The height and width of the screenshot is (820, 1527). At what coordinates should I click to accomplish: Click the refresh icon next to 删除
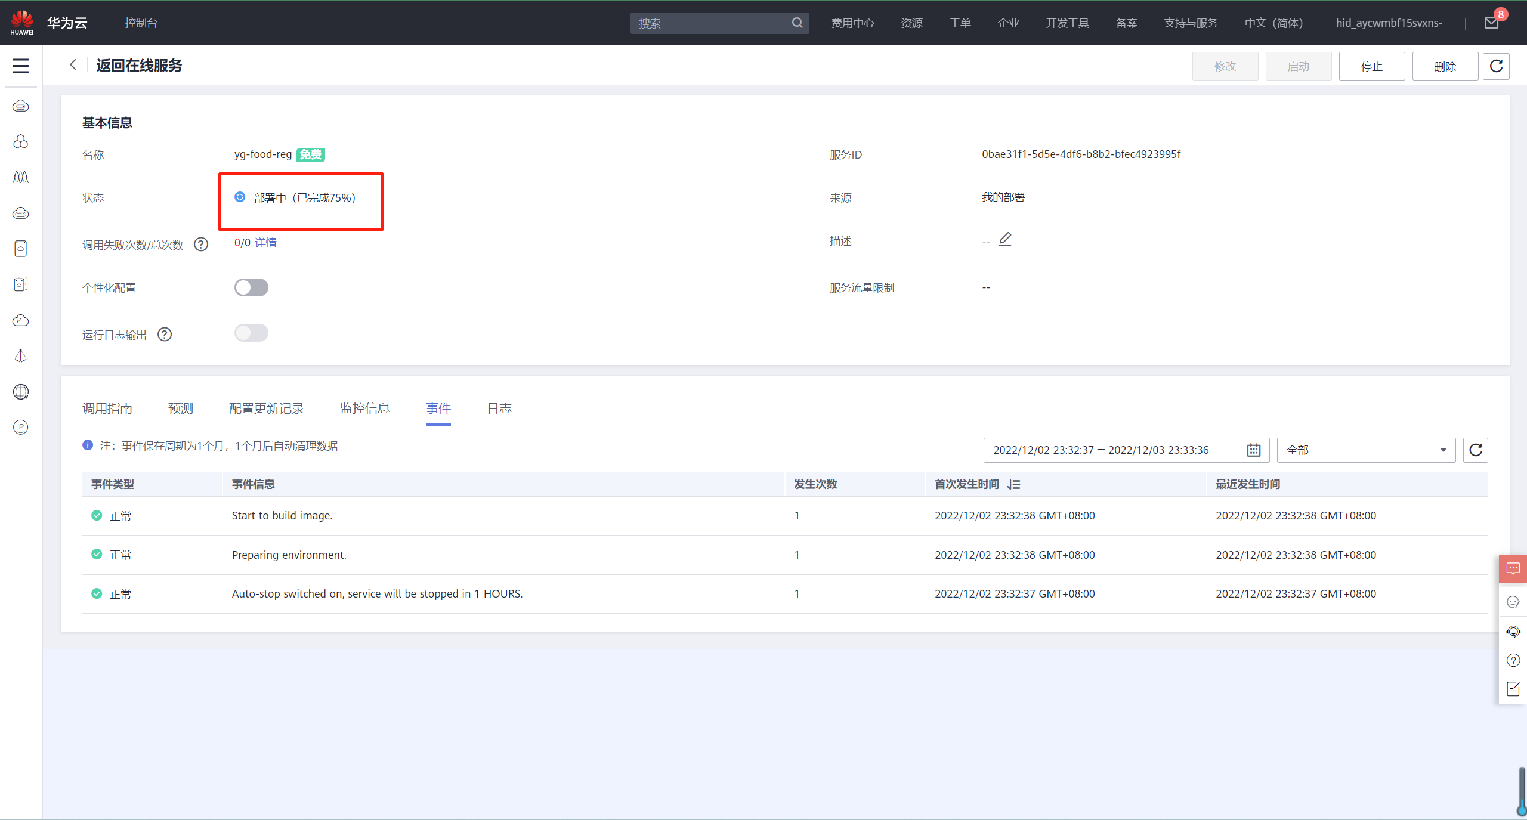[1496, 66]
